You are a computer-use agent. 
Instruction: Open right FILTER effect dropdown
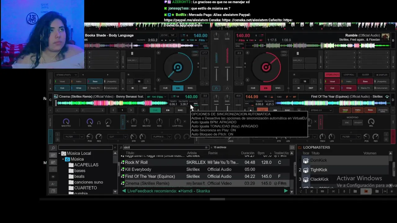pyautogui.click(x=351, y=137)
